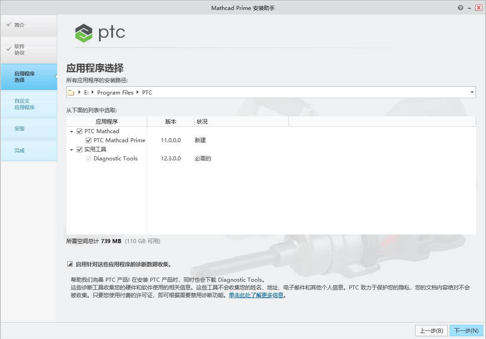The image size is (486, 339).
Task: Open the 完成 step
Action: click(29, 150)
